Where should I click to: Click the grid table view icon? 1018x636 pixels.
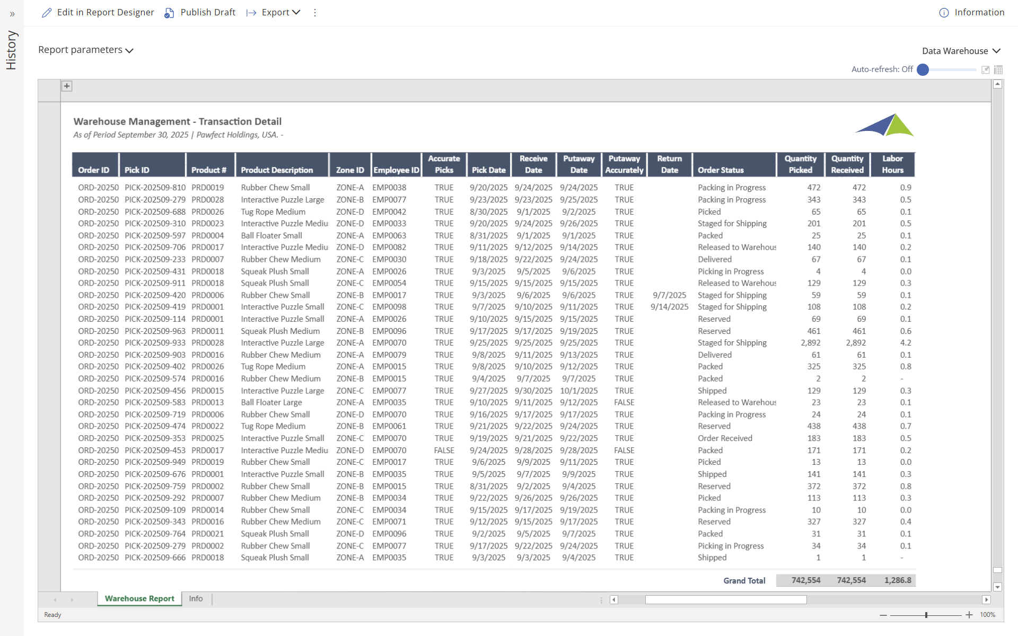pyautogui.click(x=998, y=69)
